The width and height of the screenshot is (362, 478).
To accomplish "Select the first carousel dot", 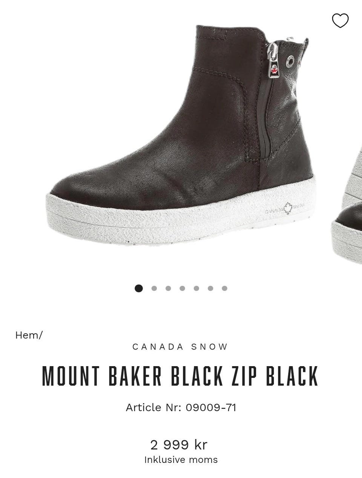I will [139, 288].
